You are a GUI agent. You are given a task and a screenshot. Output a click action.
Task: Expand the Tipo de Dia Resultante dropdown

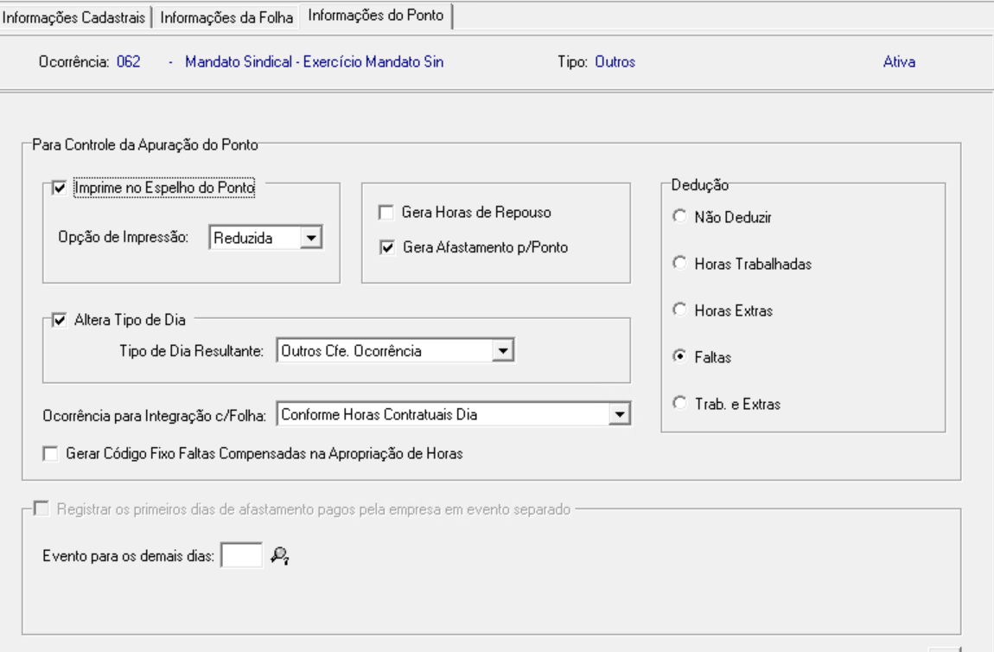502,350
